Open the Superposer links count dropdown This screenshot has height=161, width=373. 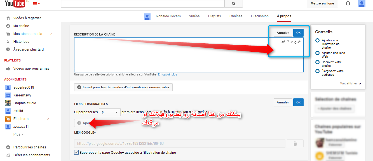click(110, 112)
